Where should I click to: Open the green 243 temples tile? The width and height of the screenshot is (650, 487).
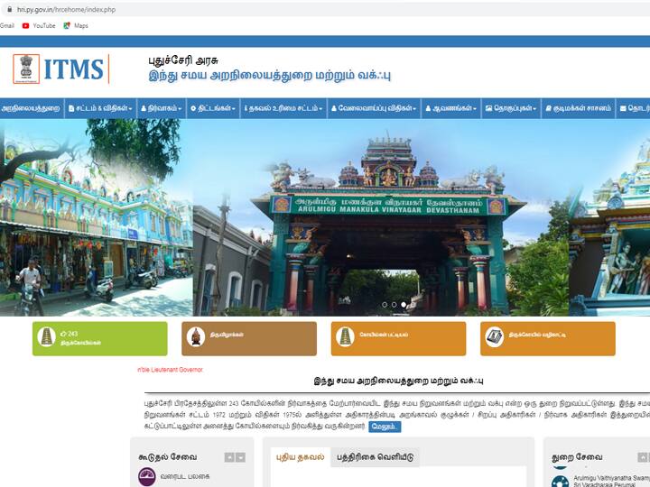[x=100, y=339]
